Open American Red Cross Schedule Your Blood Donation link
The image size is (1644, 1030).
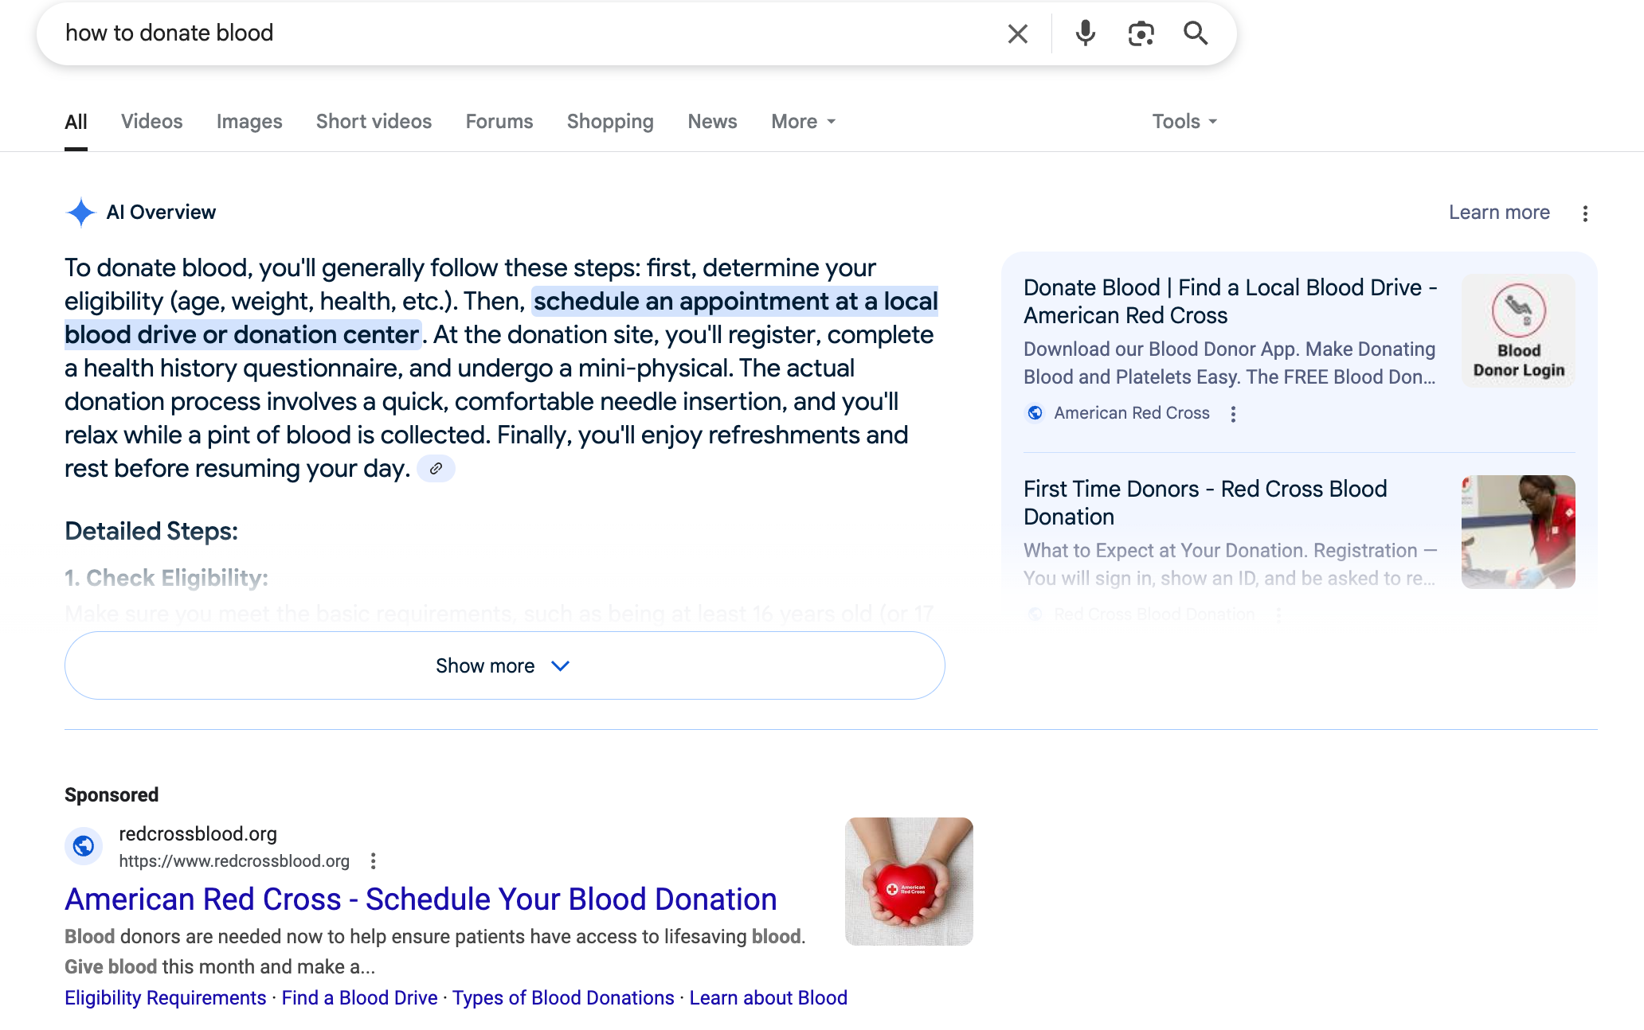[421, 899]
